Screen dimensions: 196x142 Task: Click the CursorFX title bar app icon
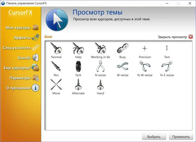(x=3, y=3)
